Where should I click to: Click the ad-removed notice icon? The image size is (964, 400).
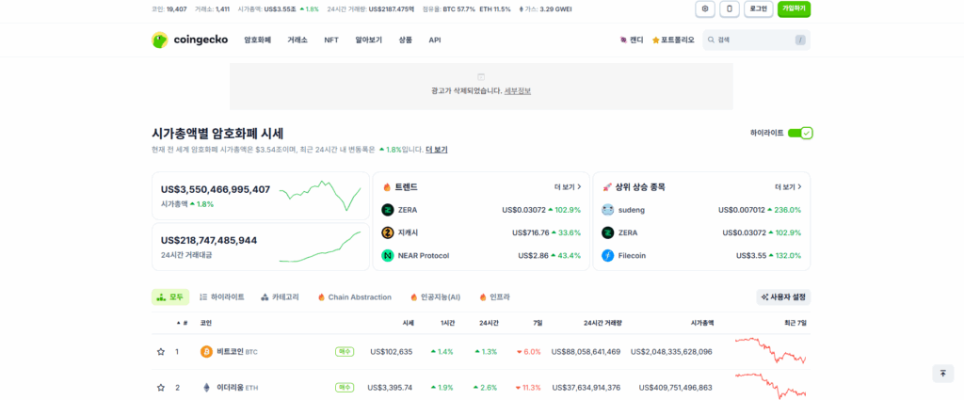pyautogui.click(x=481, y=77)
